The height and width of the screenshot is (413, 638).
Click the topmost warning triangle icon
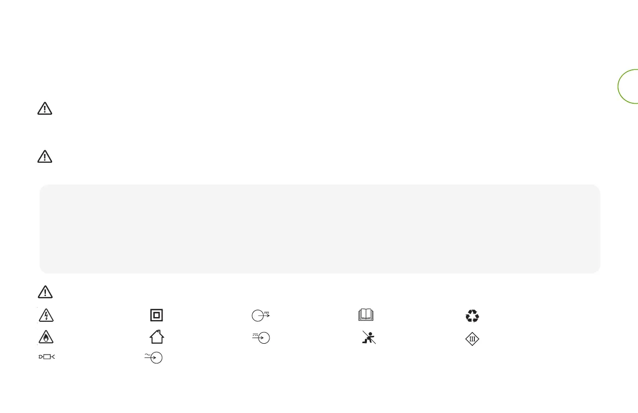click(46, 108)
